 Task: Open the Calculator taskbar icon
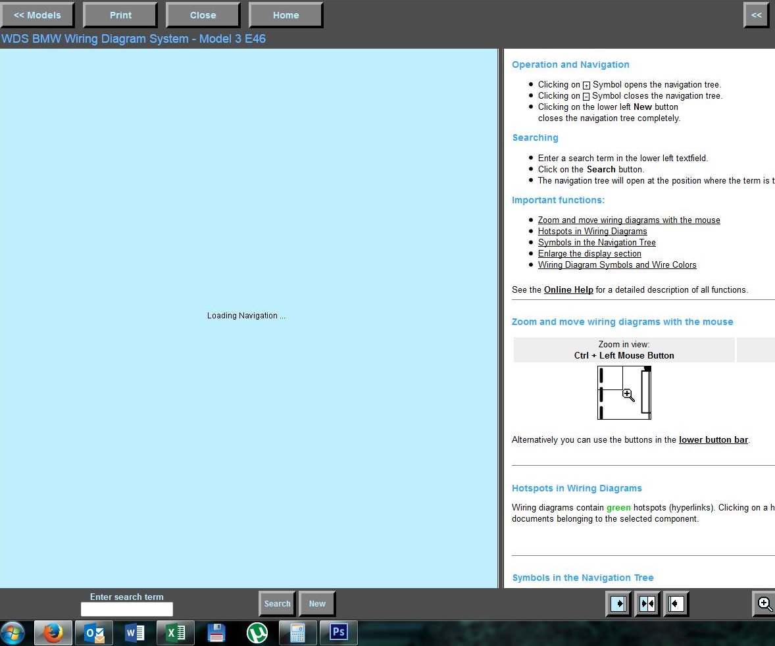coord(297,633)
